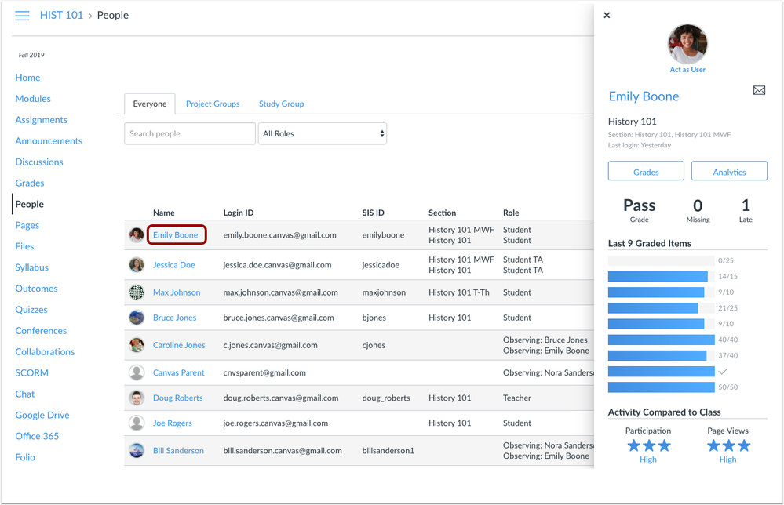Screen dimensions: 784x505
Task: Close the student context panel
Action: pos(607,15)
